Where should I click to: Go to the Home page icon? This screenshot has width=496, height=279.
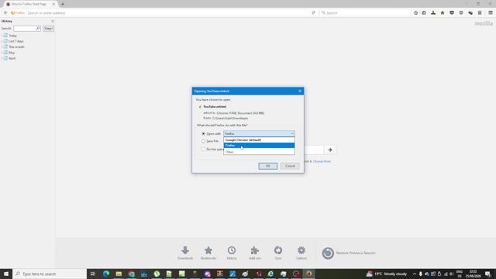(x=443, y=12)
